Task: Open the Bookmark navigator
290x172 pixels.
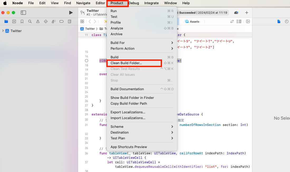Action: pyautogui.click(x=22, y=21)
